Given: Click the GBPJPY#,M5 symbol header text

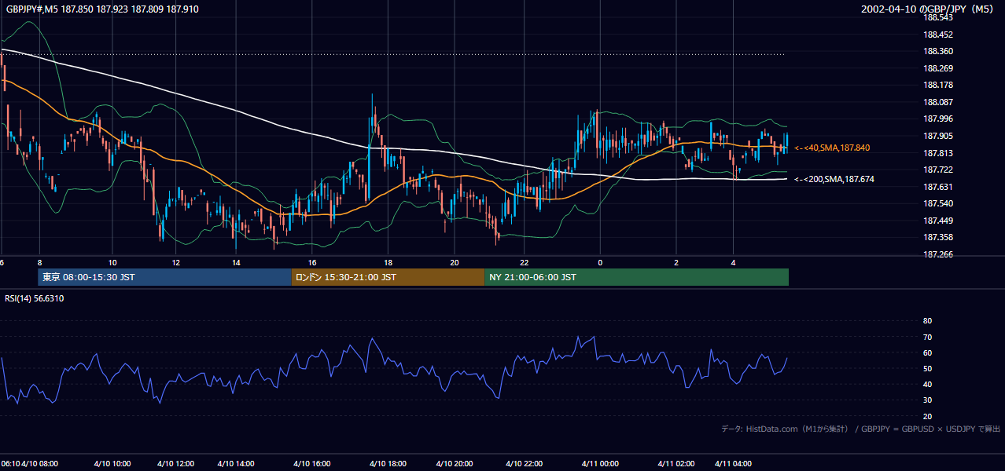Looking at the screenshot, I should tap(102, 9).
